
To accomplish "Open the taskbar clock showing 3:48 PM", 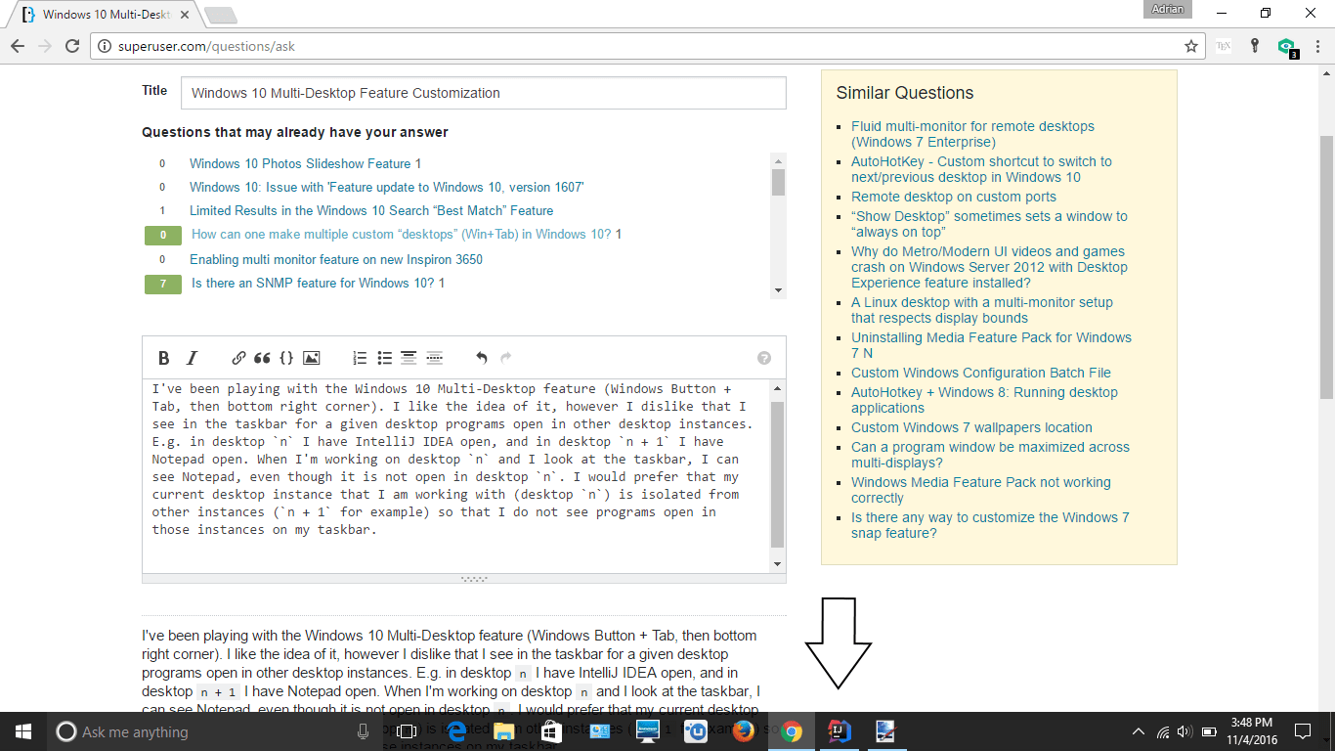I will (1250, 731).
